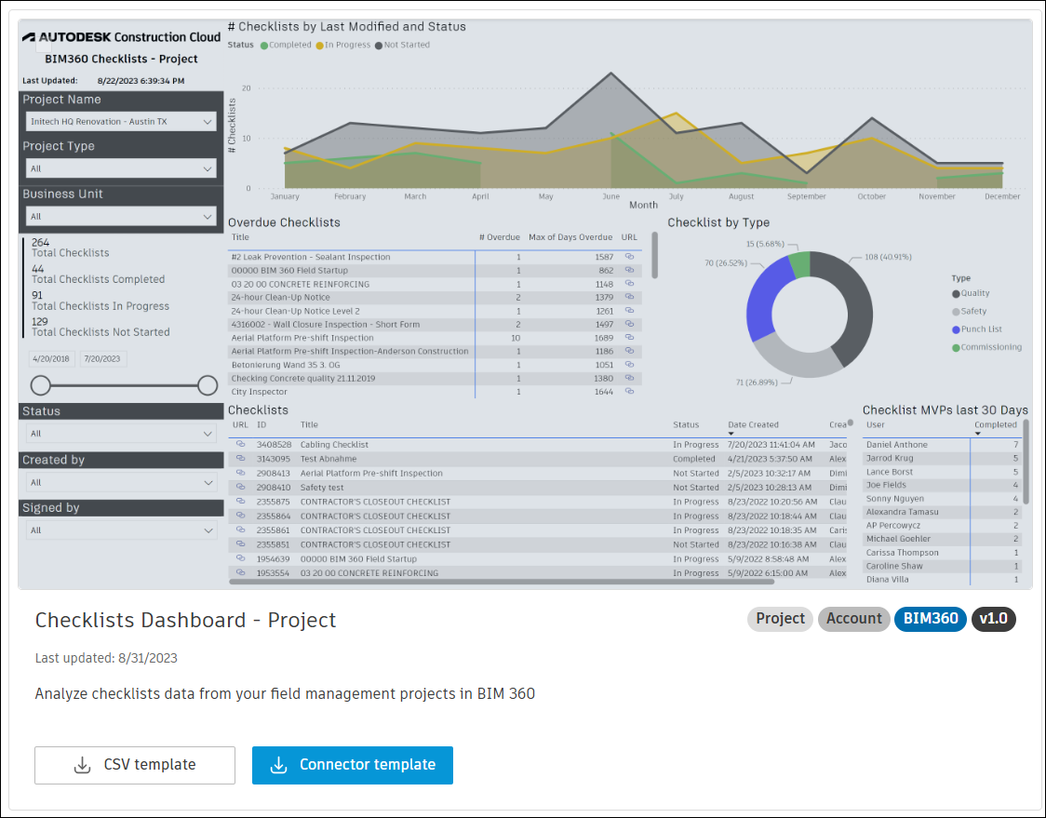Open URL link for 24-hour Clean-Up Notice Level 2
This screenshot has width=1046, height=818.
click(x=629, y=310)
